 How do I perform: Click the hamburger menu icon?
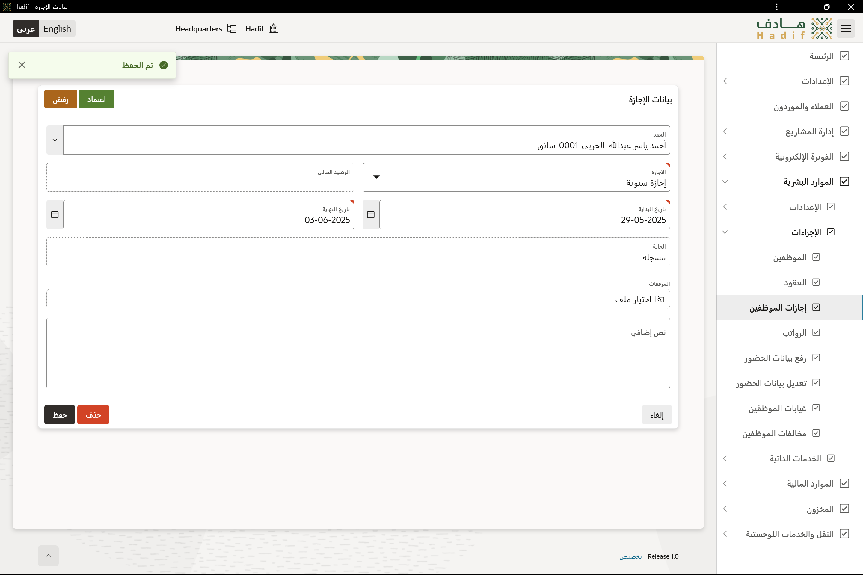click(845, 29)
